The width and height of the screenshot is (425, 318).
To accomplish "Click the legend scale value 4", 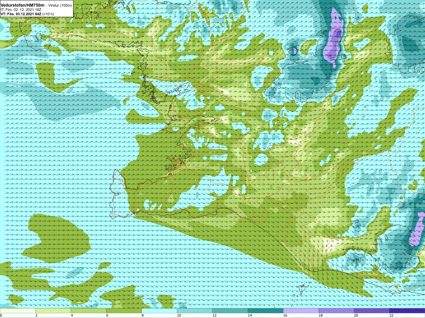I will [72, 315].
